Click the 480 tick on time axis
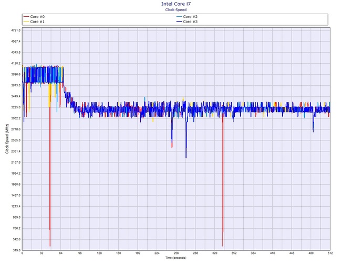 click(311, 253)
